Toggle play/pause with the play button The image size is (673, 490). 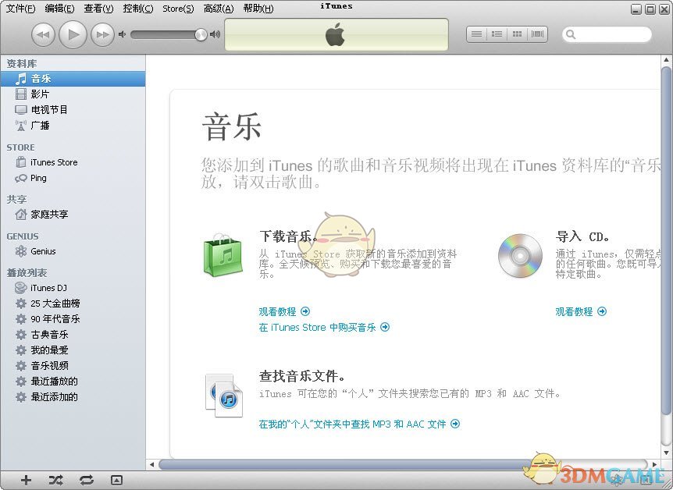[x=73, y=34]
